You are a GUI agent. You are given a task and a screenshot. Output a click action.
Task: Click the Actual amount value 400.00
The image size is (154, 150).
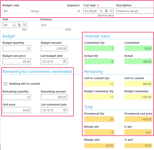point(138,61)
